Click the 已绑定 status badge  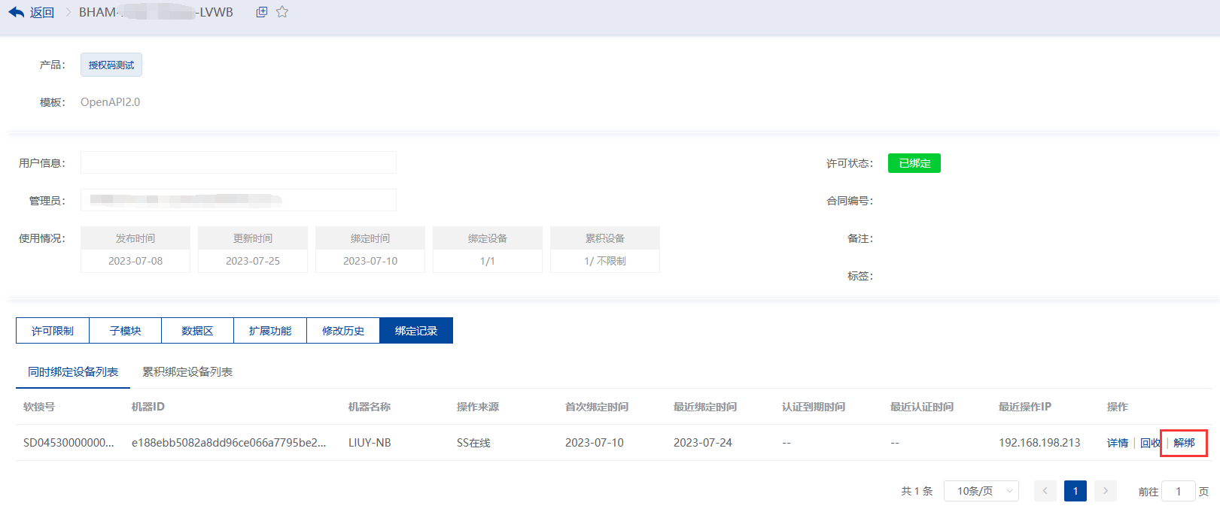914,163
